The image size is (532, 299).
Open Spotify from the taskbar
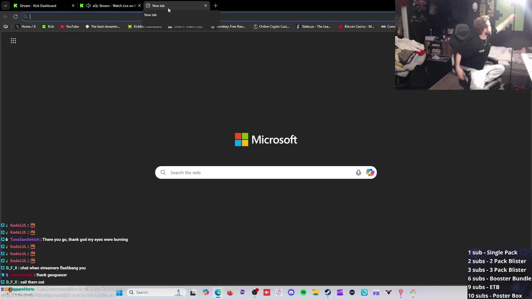(303, 293)
